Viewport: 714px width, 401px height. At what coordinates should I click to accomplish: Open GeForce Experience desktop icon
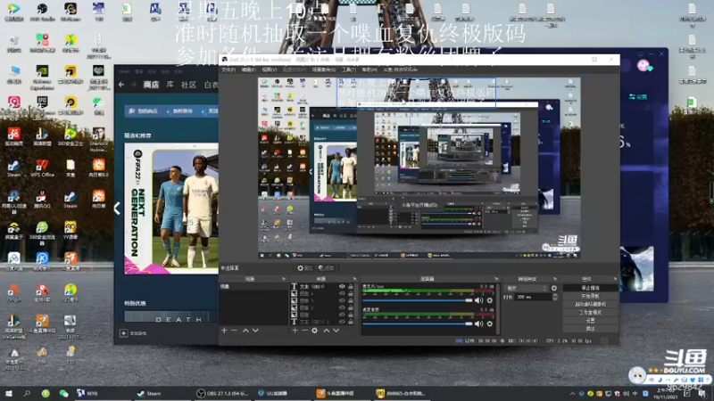[42, 78]
